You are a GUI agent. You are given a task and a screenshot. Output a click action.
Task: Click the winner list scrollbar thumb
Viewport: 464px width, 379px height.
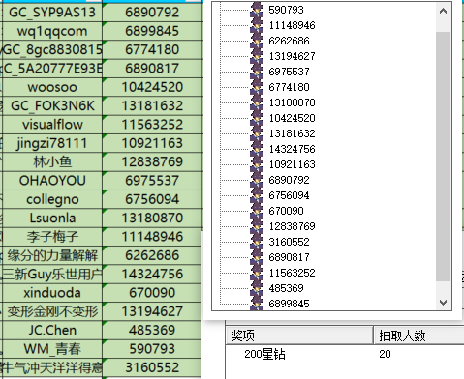[443, 157]
